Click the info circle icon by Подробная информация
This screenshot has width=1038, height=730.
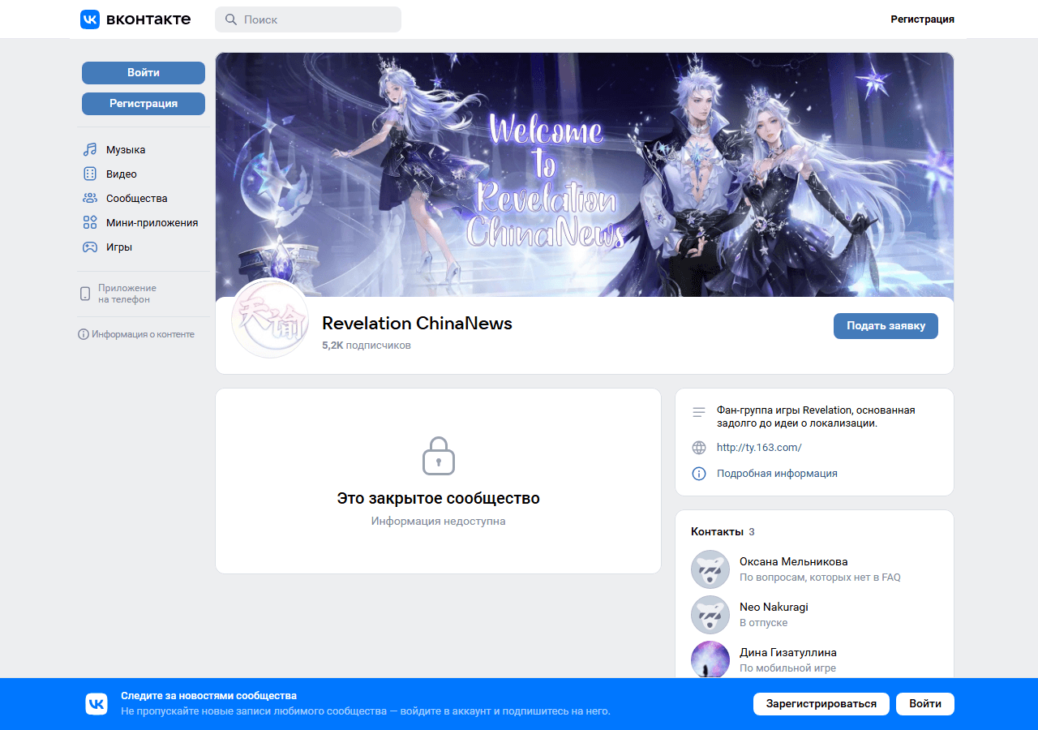(x=699, y=474)
